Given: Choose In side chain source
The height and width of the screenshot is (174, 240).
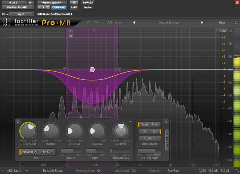Looking at the screenshot, I should pyautogui.click(x=144, y=131).
